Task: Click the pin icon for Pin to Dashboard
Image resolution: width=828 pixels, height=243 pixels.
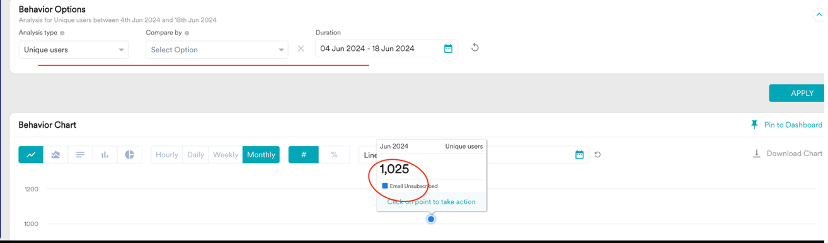Action: coord(754,125)
